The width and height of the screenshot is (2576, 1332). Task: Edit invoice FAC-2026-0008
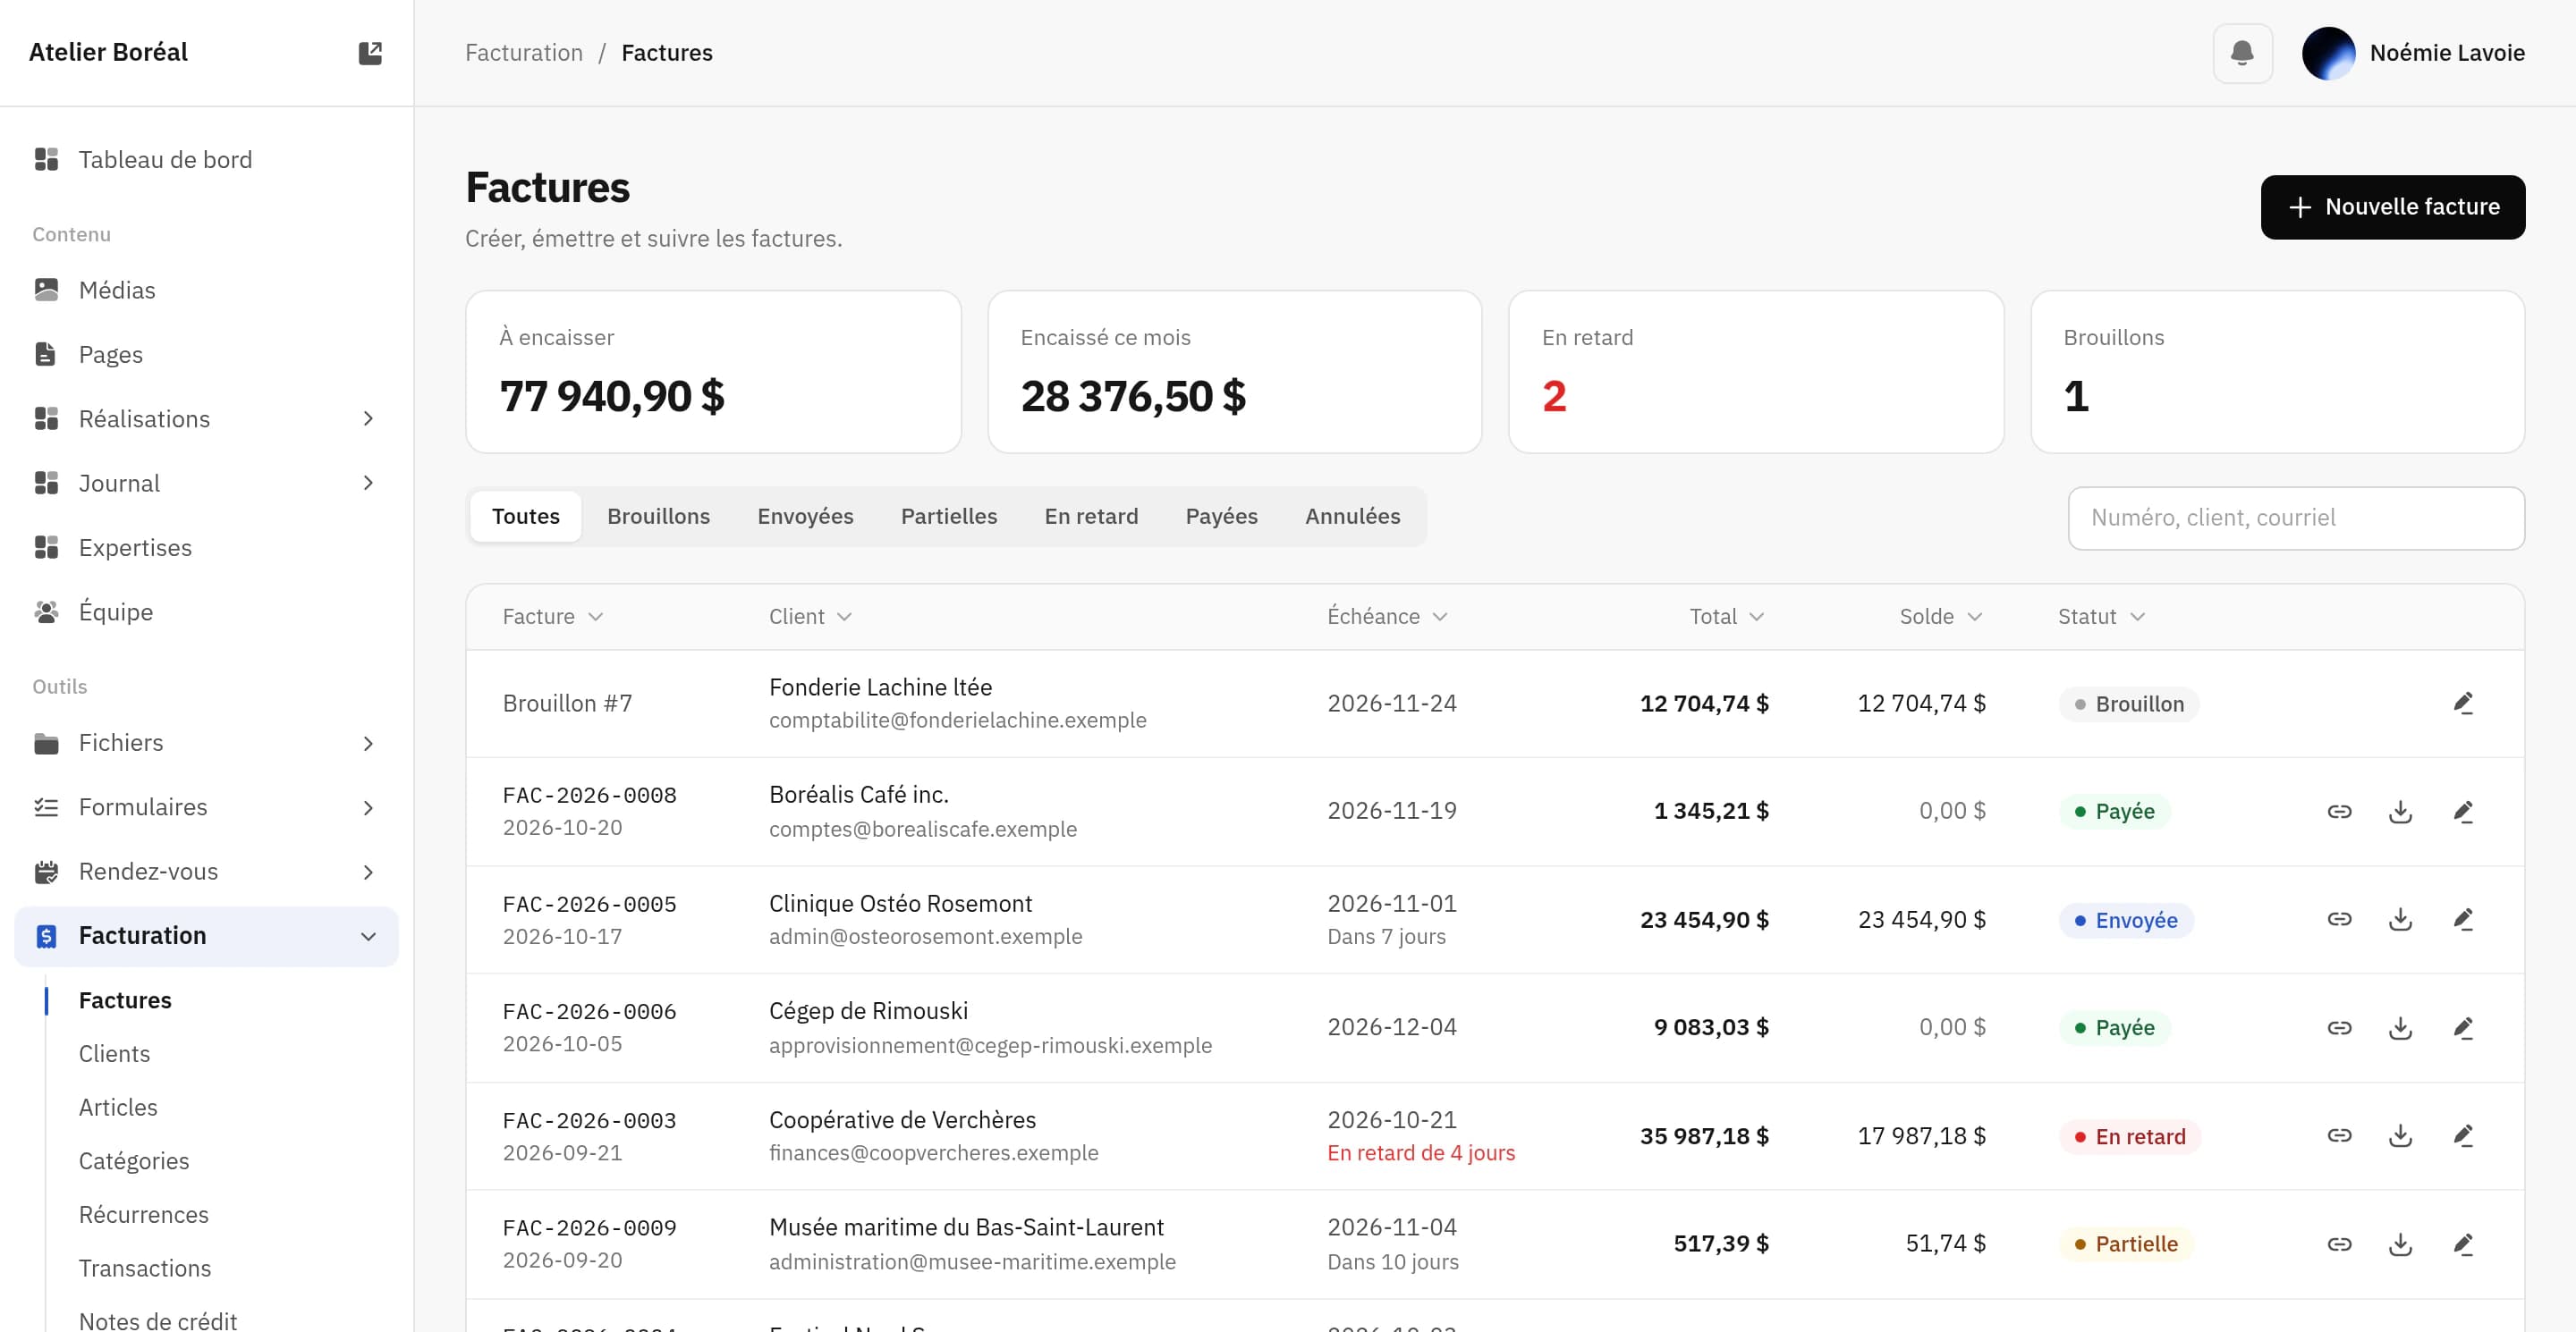coord(2463,812)
